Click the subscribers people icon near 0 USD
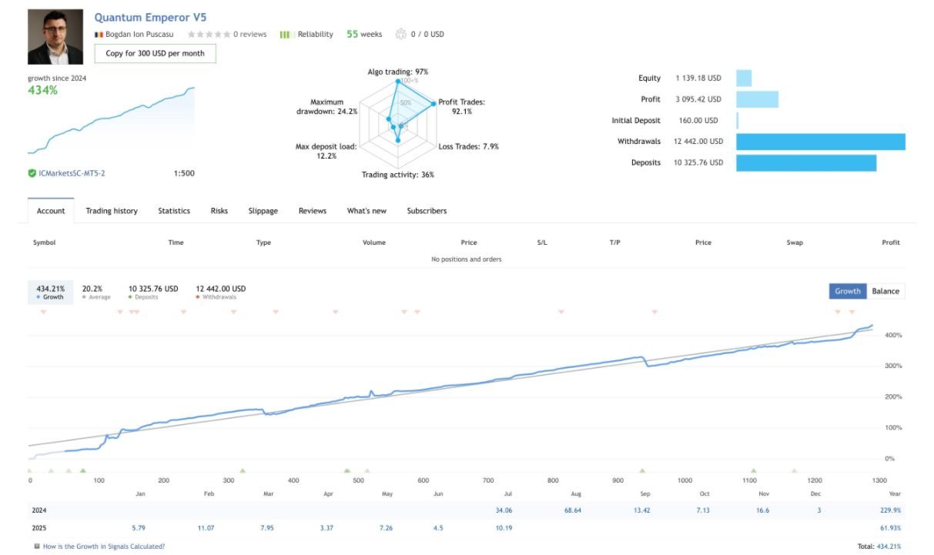 [400, 34]
